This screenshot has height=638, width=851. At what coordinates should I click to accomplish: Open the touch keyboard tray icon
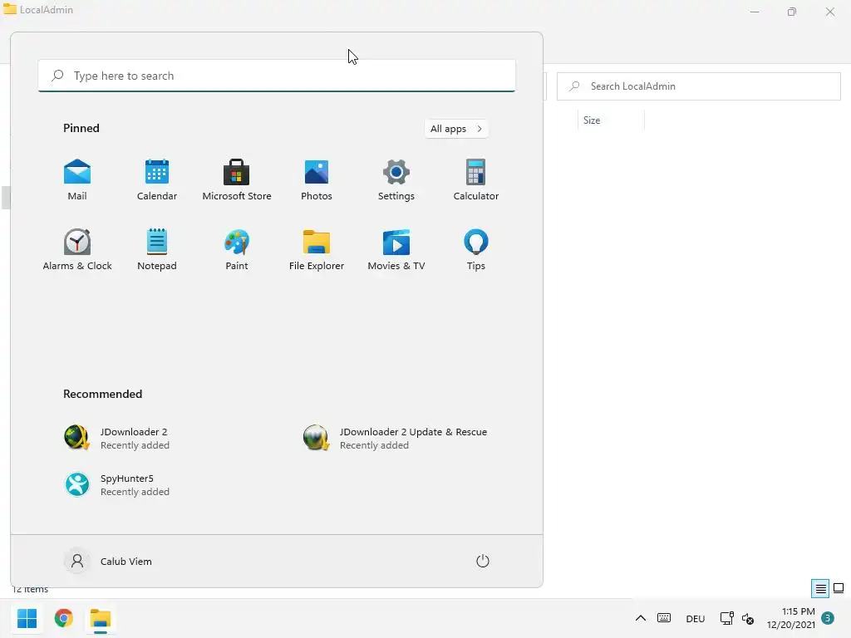point(664,618)
